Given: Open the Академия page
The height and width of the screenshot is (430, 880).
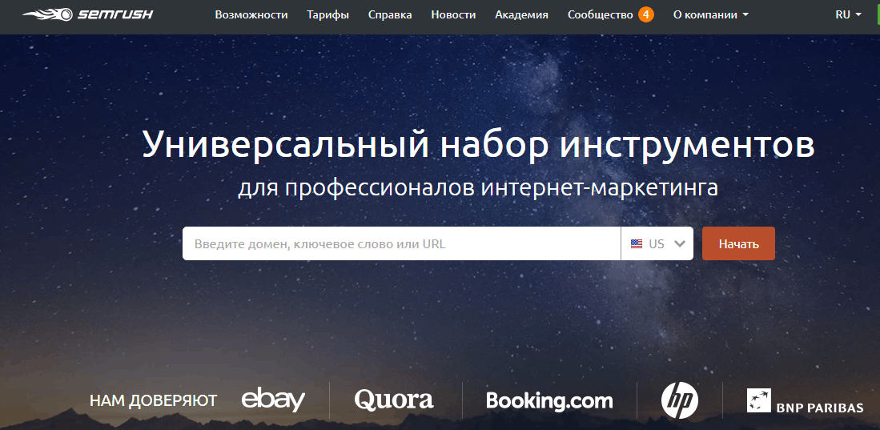Looking at the screenshot, I should pos(521,14).
